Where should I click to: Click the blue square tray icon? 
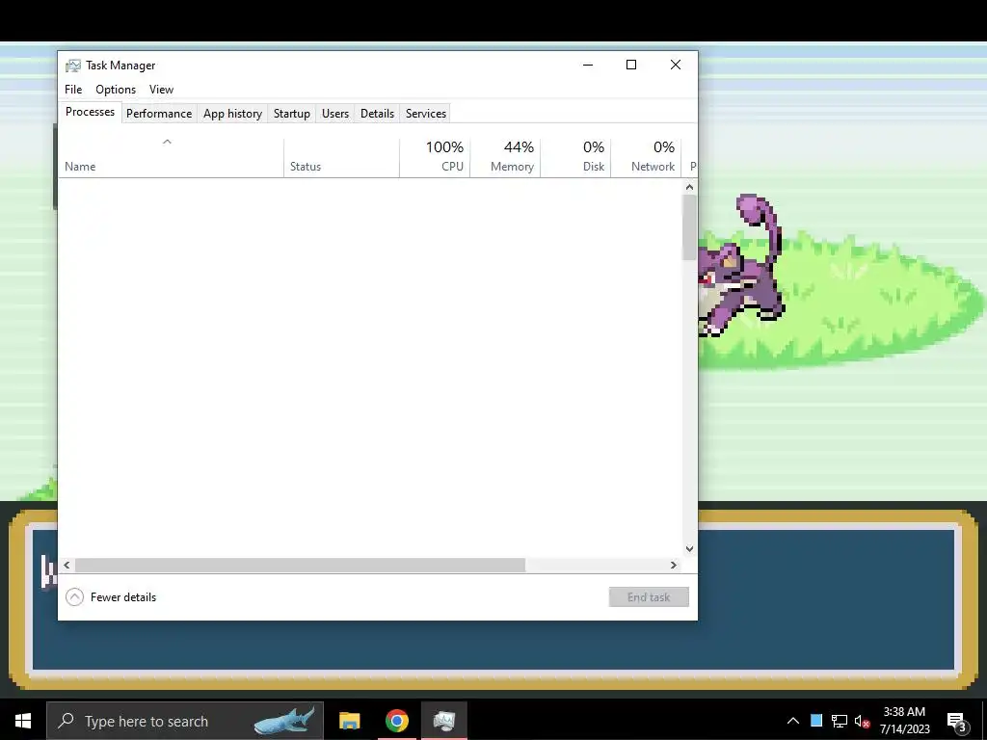[816, 721]
